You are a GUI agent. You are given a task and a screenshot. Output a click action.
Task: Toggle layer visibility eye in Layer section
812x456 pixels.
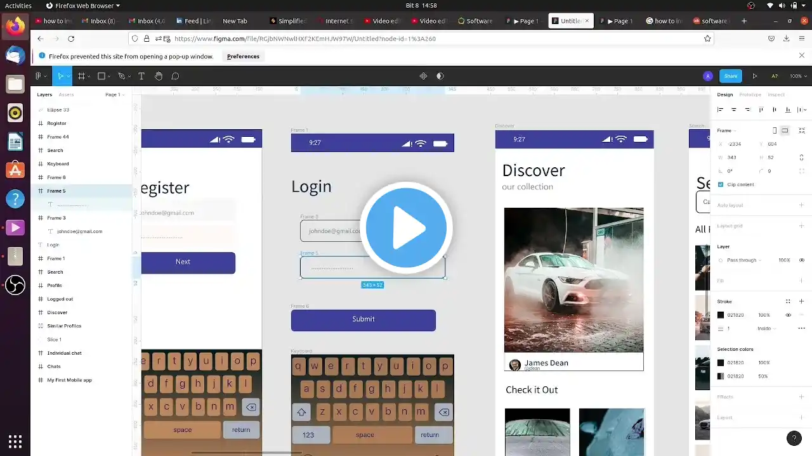coord(802,260)
